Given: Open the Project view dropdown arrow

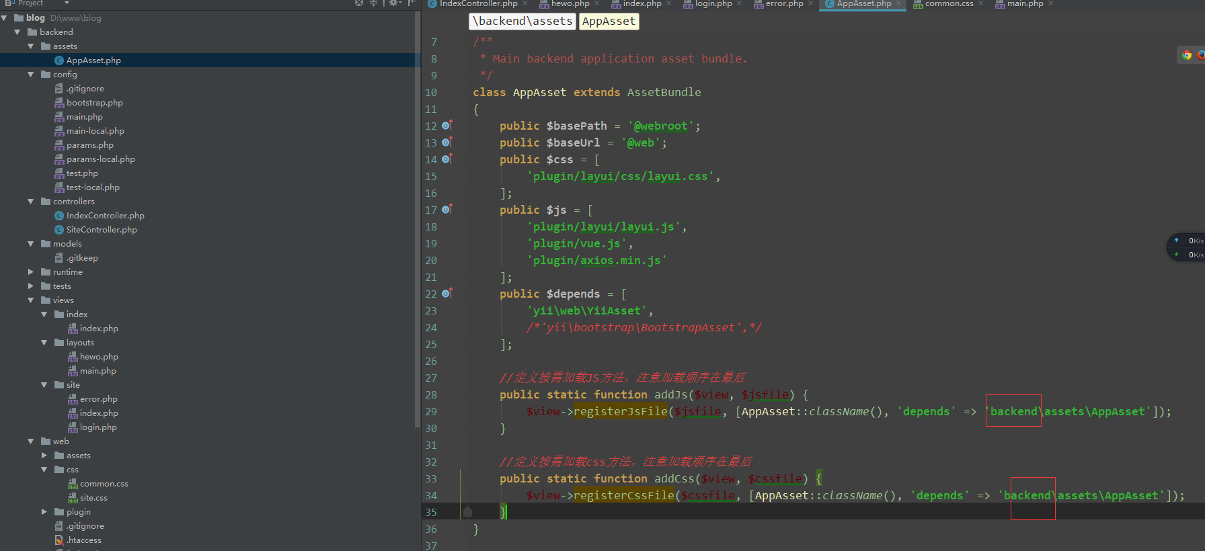Looking at the screenshot, I should point(67,3).
